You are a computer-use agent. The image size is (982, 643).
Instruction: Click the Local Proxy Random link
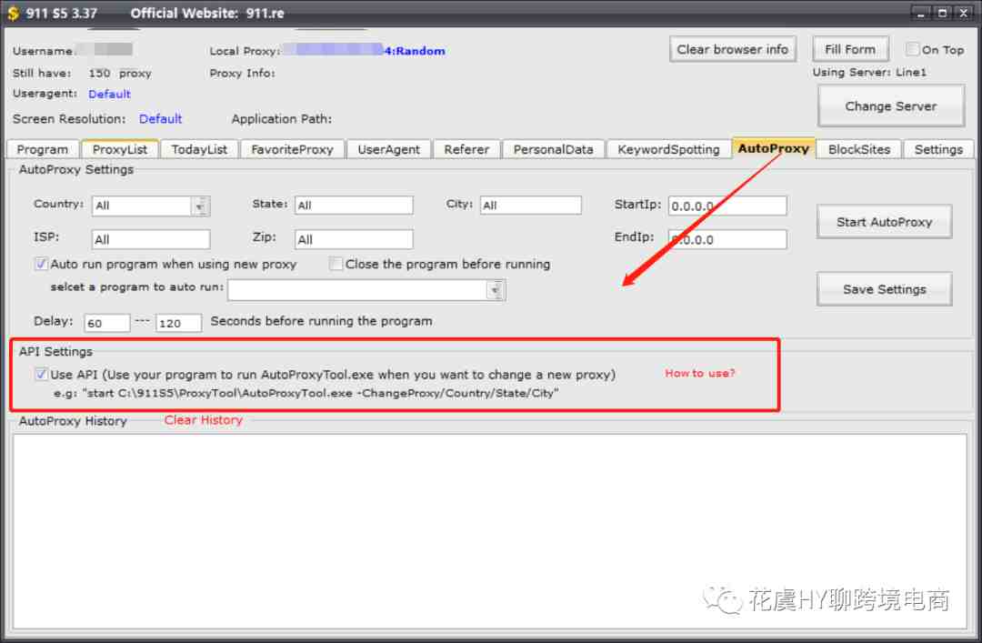click(415, 51)
